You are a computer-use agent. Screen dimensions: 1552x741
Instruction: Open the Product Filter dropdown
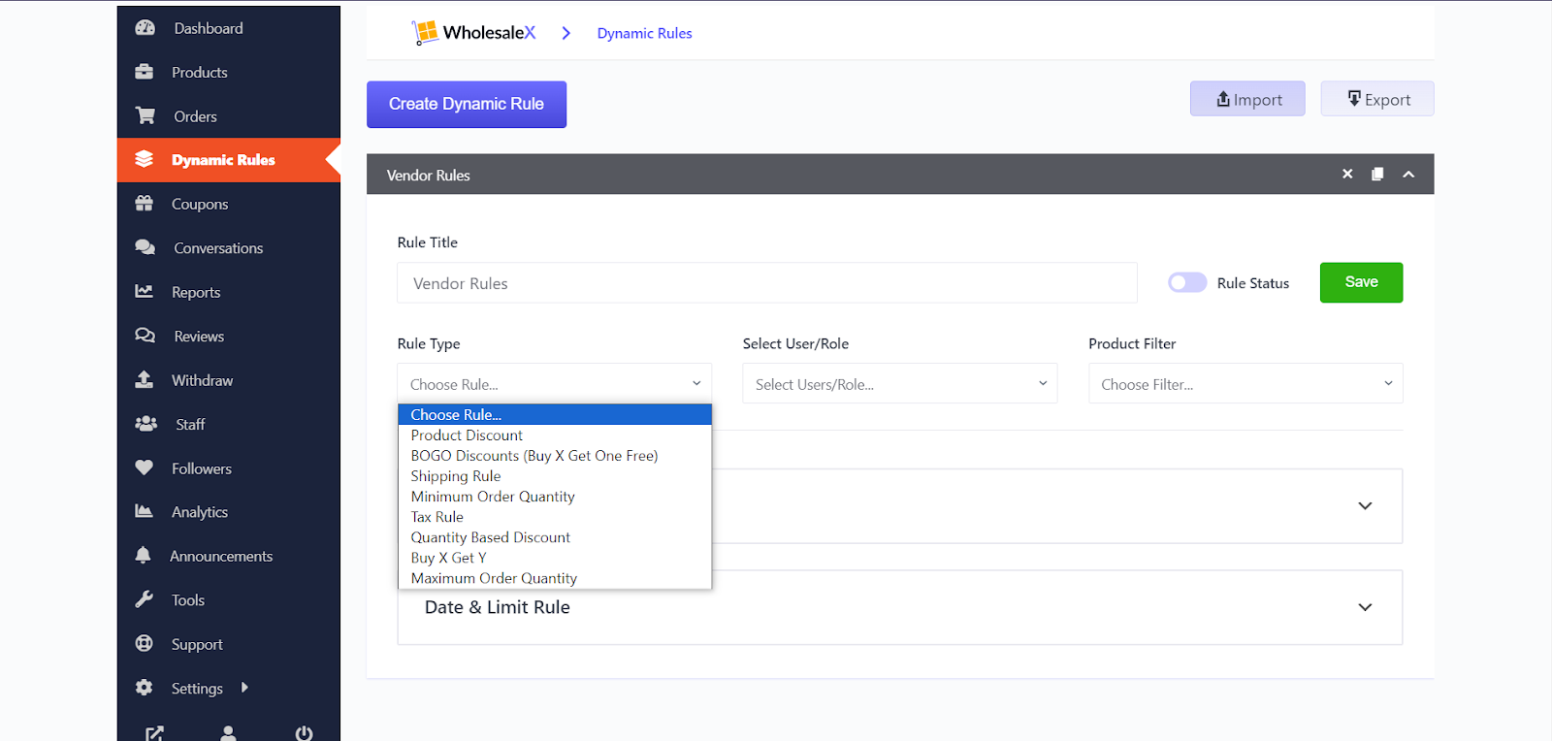click(x=1245, y=384)
